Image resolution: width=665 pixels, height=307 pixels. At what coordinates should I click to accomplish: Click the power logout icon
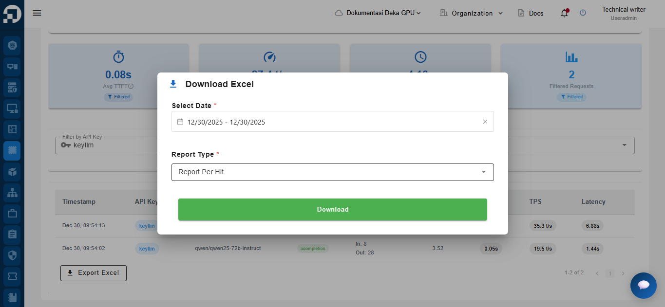click(583, 13)
